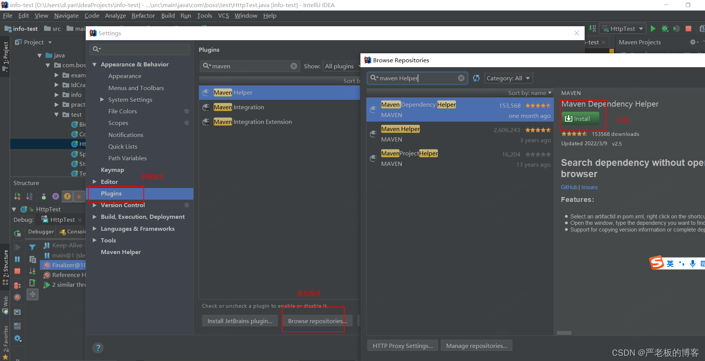Install Maven Dependency Helper plugin
The height and width of the screenshot is (361, 705).
(x=580, y=119)
